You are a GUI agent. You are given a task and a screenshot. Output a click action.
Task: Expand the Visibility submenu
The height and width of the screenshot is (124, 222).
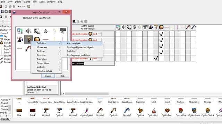[46, 67]
